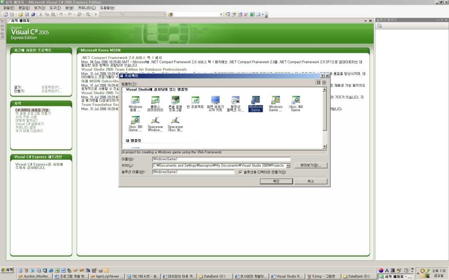Open the Start Page tab list dropdown
Image resolution: width=449 pixels, height=280 pixels.
(x=365, y=21)
